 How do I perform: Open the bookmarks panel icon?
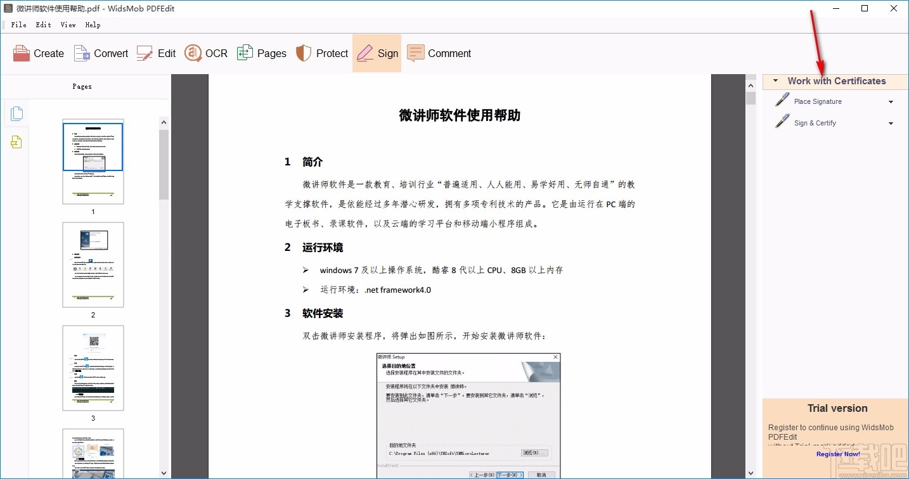[x=16, y=142]
